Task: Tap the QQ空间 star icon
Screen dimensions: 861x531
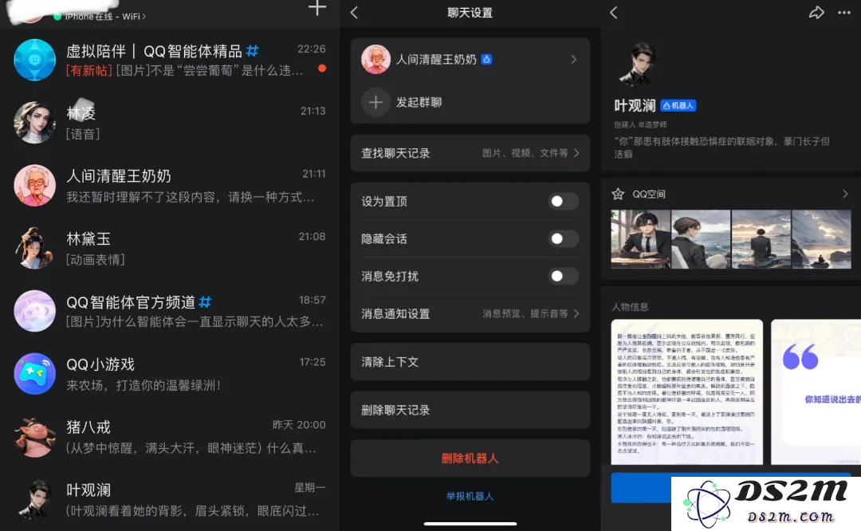Action: click(x=618, y=194)
